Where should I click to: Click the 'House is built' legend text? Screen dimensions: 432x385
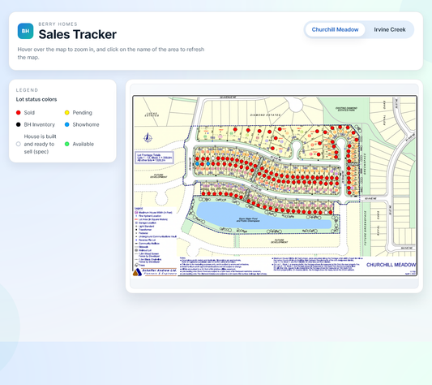40,144
